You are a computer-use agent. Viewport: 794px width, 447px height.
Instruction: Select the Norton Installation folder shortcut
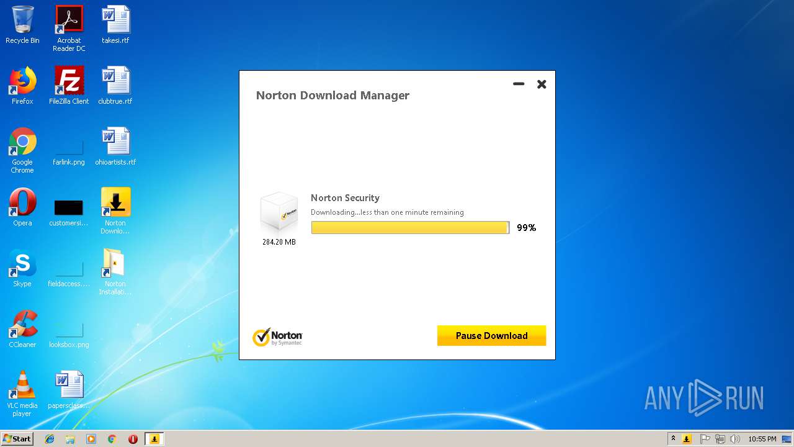point(115,272)
